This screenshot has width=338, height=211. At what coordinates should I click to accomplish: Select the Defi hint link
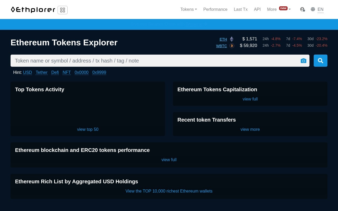(55, 73)
